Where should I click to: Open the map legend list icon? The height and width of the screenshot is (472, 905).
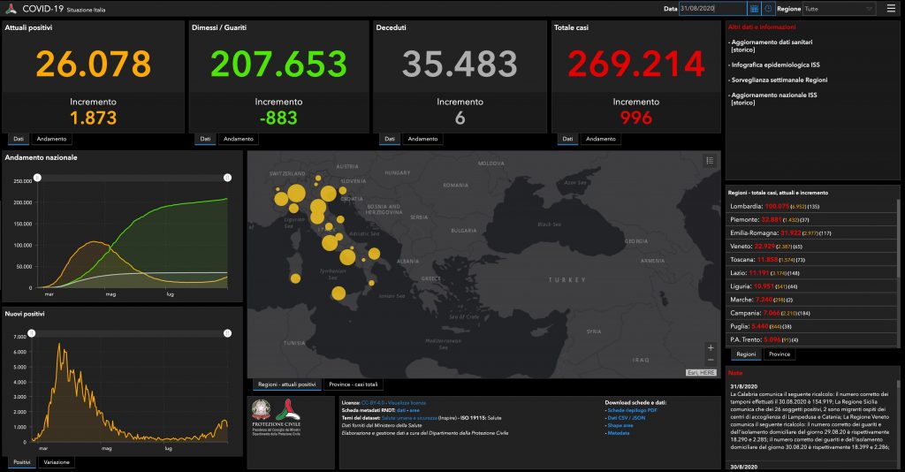709,160
